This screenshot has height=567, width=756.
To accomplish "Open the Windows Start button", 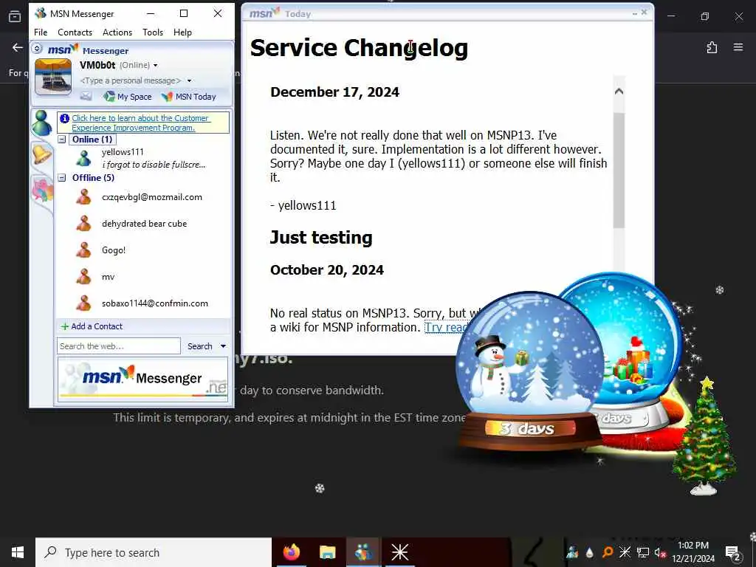I will pyautogui.click(x=18, y=552).
